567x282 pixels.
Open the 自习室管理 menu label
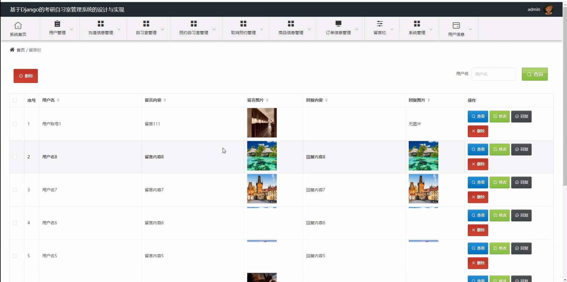click(146, 33)
